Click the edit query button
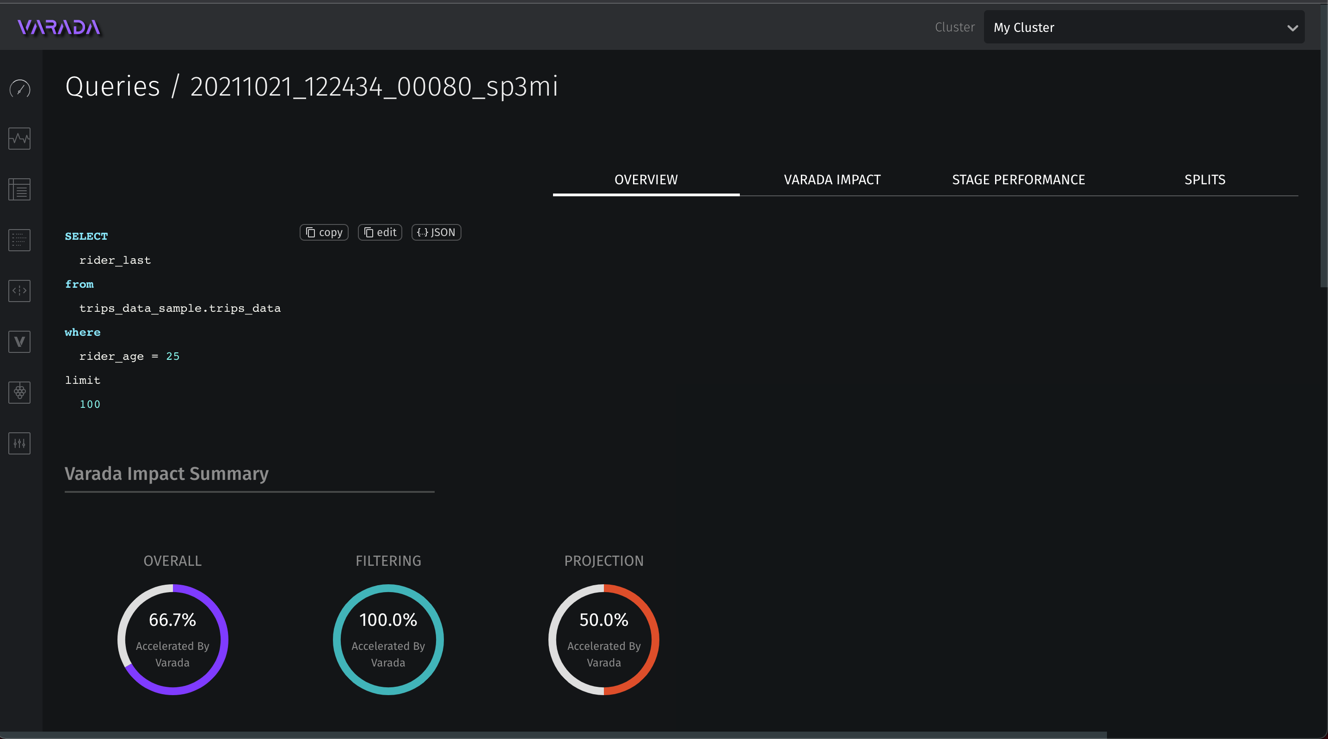The image size is (1328, 739). pyautogui.click(x=380, y=232)
